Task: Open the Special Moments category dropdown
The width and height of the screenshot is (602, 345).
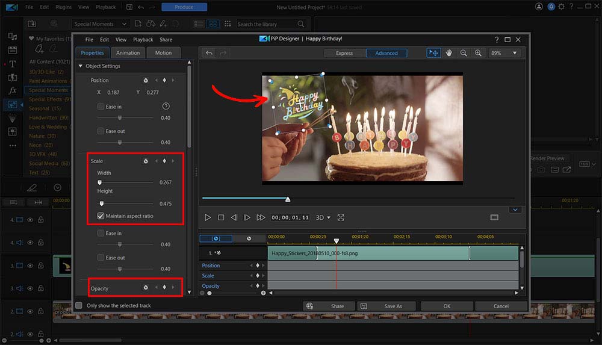Action: (x=101, y=24)
